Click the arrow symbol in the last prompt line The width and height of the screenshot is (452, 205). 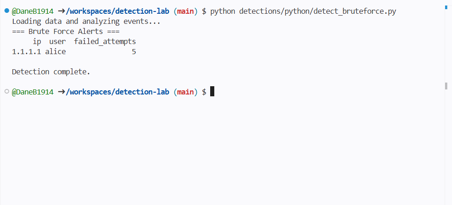click(61, 92)
